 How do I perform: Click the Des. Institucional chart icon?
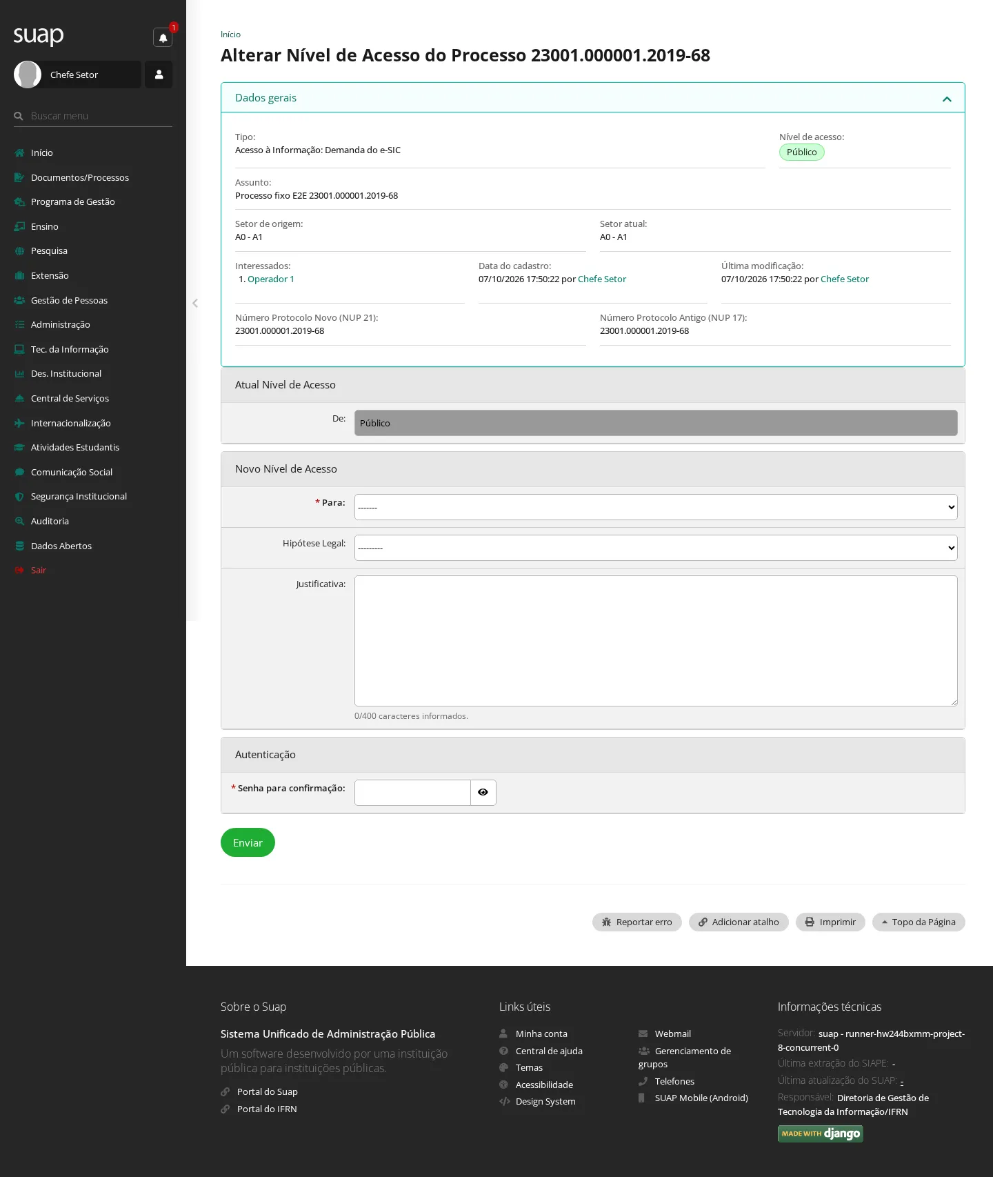pyautogui.click(x=19, y=374)
